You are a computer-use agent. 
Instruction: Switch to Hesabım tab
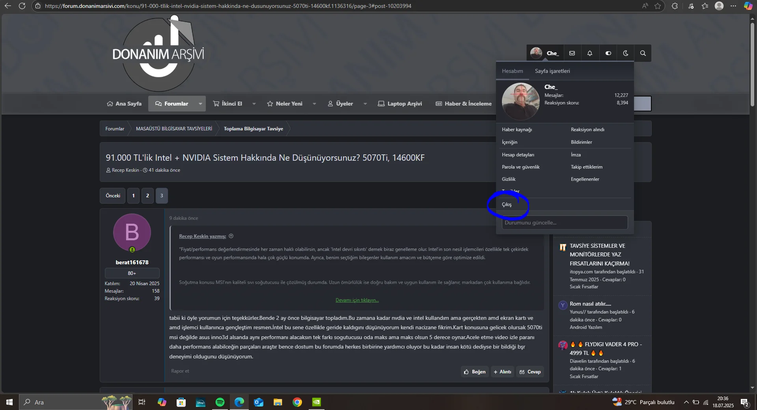click(x=513, y=71)
